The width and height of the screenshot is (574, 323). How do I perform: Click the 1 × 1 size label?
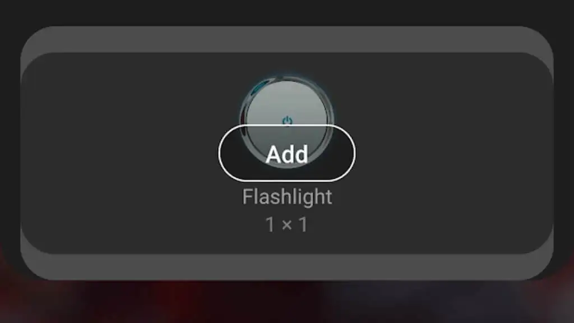pyautogui.click(x=286, y=224)
